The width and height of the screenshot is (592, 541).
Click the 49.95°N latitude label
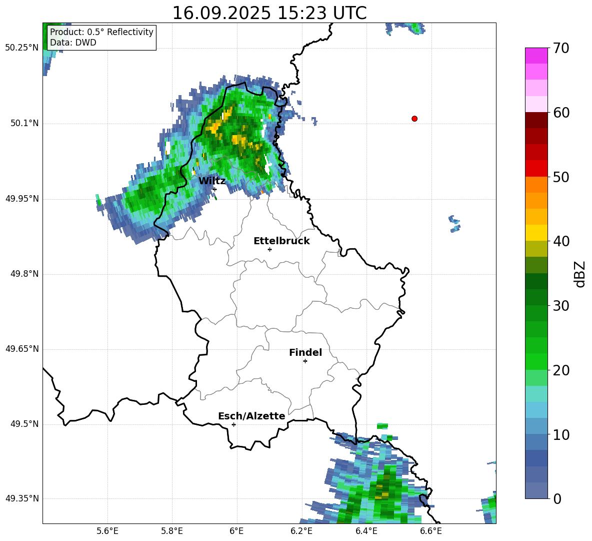click(x=22, y=198)
